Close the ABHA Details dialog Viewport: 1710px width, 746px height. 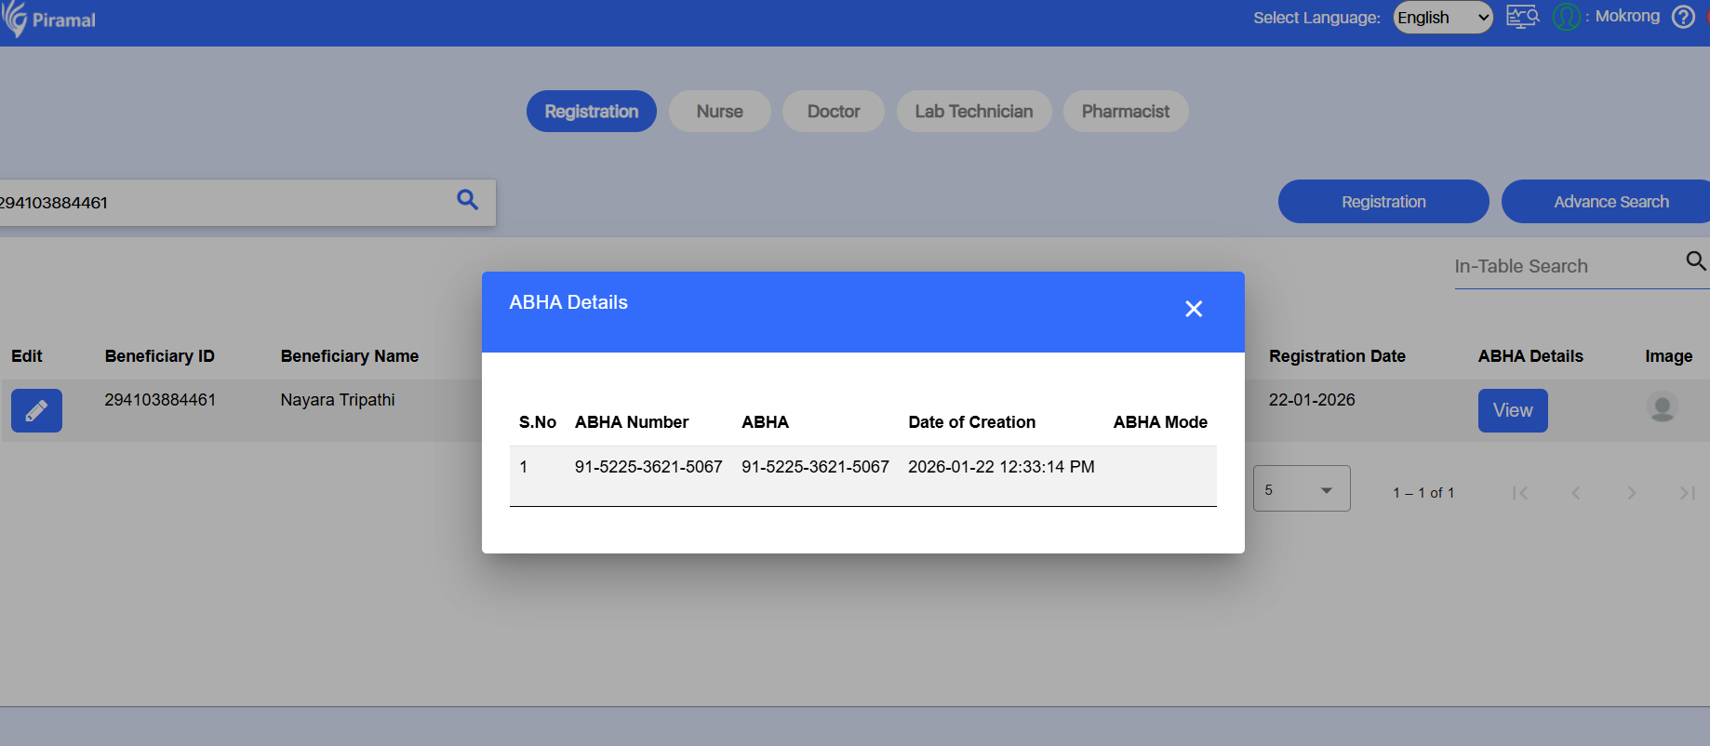[x=1194, y=309]
